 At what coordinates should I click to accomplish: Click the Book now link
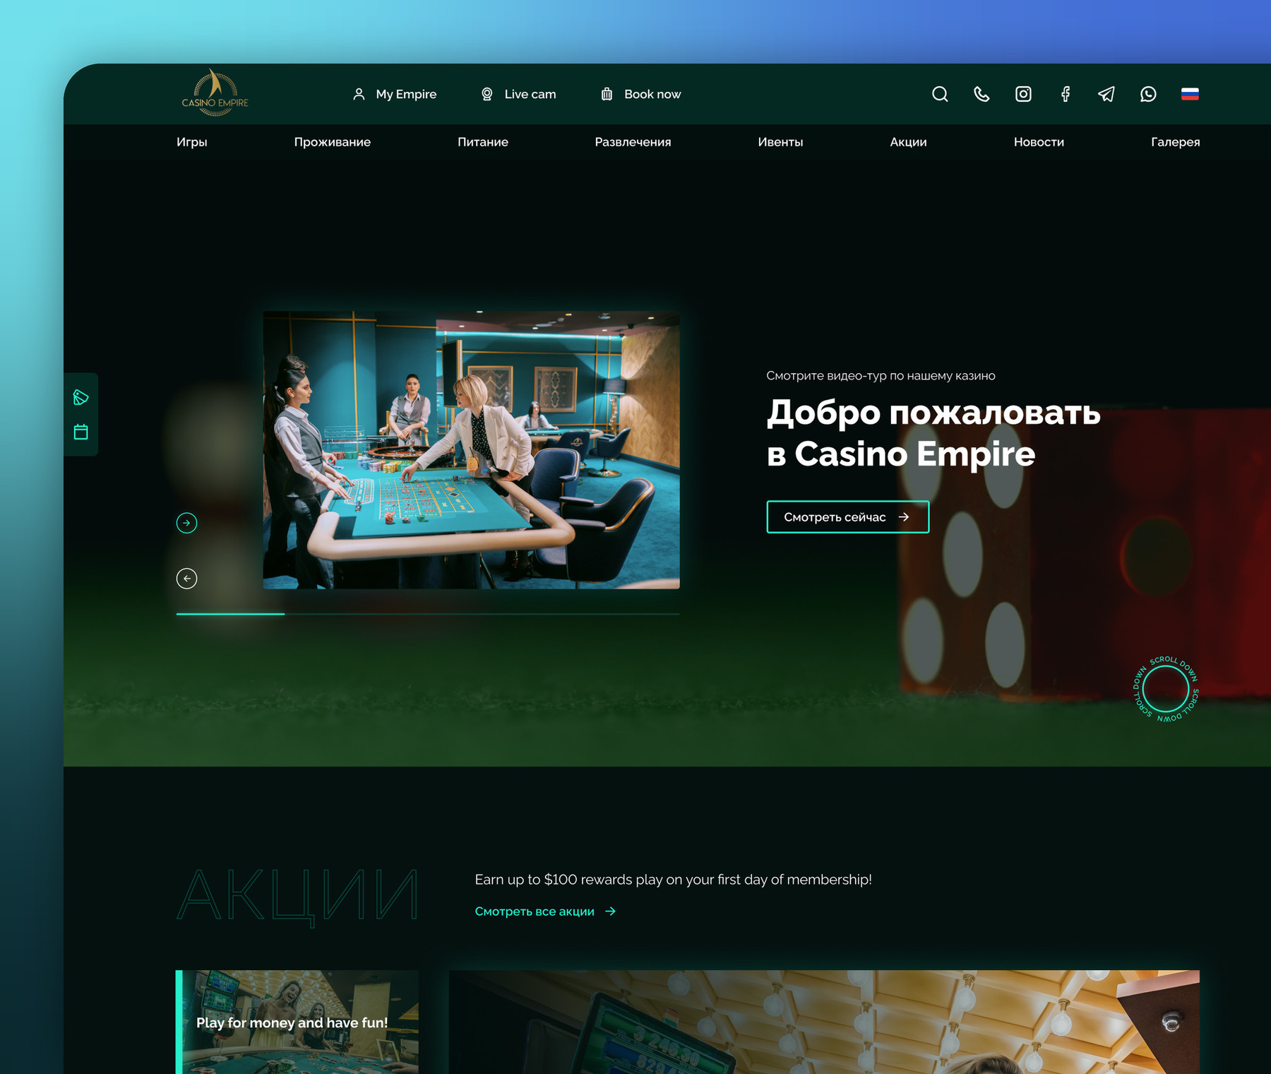[640, 94]
